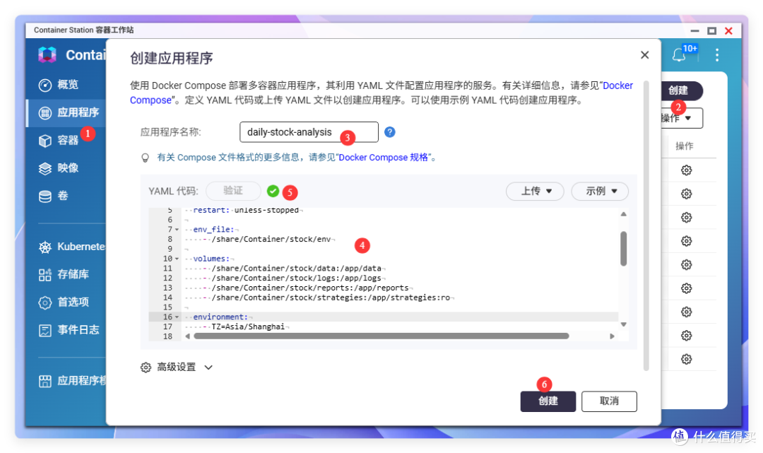Click the second row settings gear

(686, 194)
